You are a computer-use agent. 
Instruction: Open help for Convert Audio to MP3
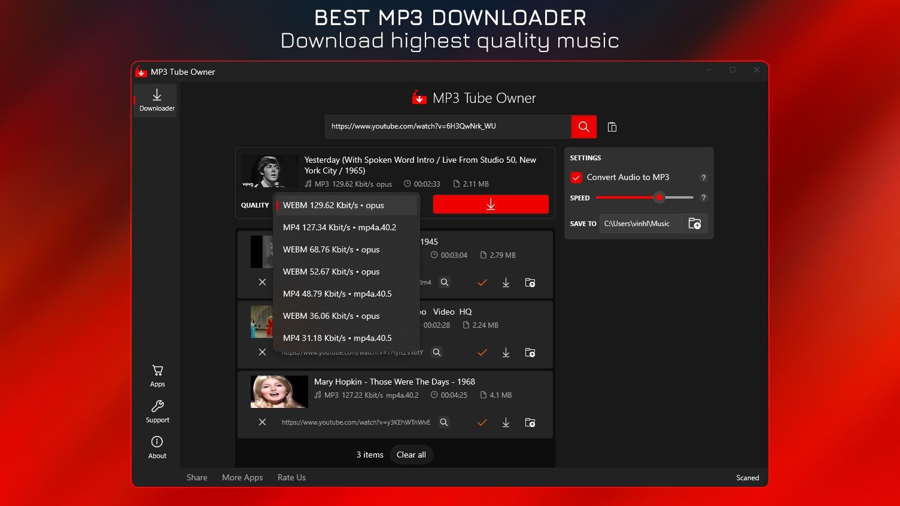pyautogui.click(x=704, y=178)
